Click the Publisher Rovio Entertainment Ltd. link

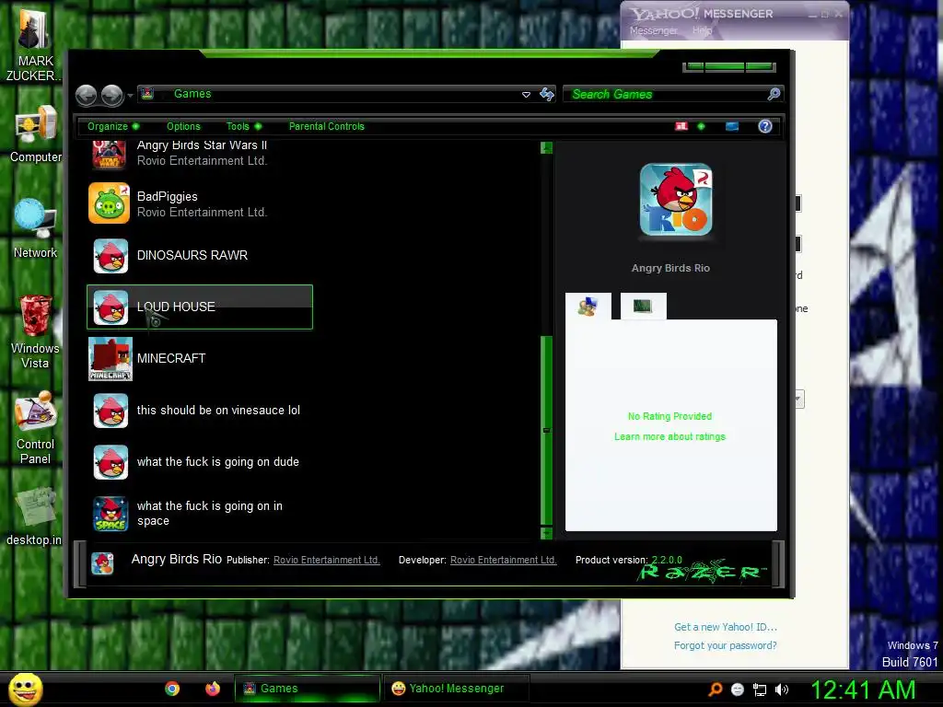(x=327, y=560)
